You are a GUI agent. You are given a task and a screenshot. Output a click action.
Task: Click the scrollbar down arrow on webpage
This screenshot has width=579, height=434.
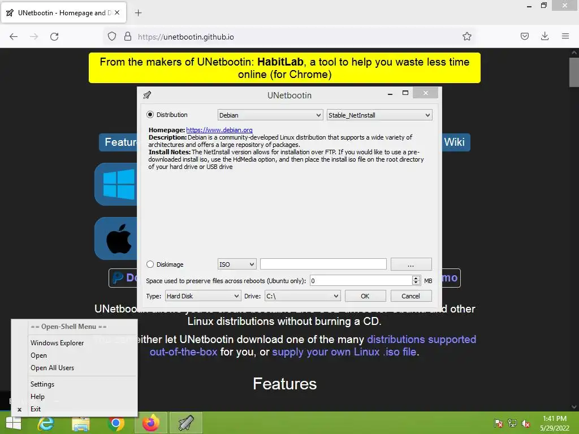coord(574,407)
